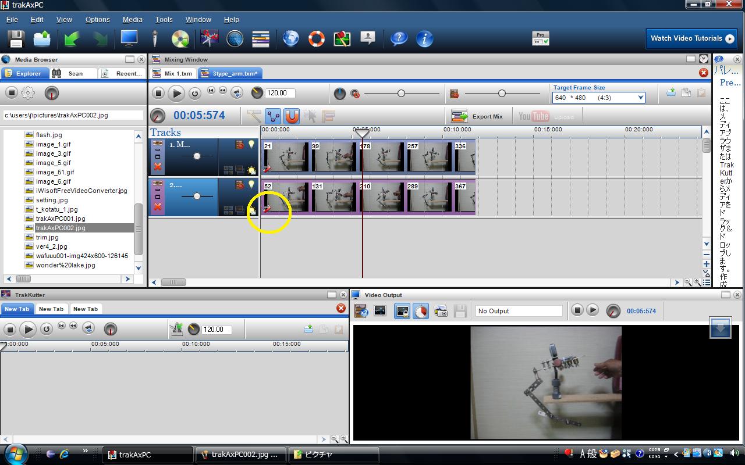745x465 pixels.
Task: Open the Mixing Window panel dropdown arrow
Action: [x=704, y=59]
